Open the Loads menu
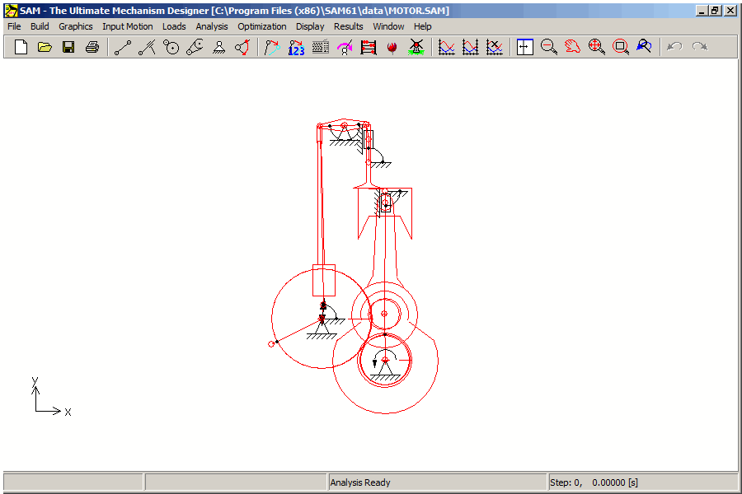Image resolution: width=742 pixels, height=494 pixels. pos(174,26)
